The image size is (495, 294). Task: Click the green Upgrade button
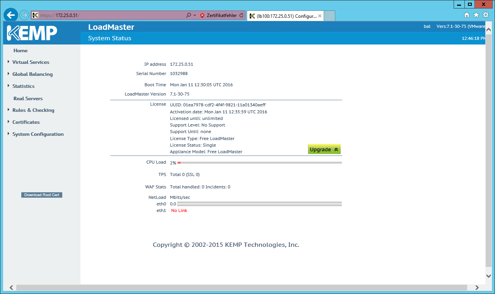pos(324,149)
